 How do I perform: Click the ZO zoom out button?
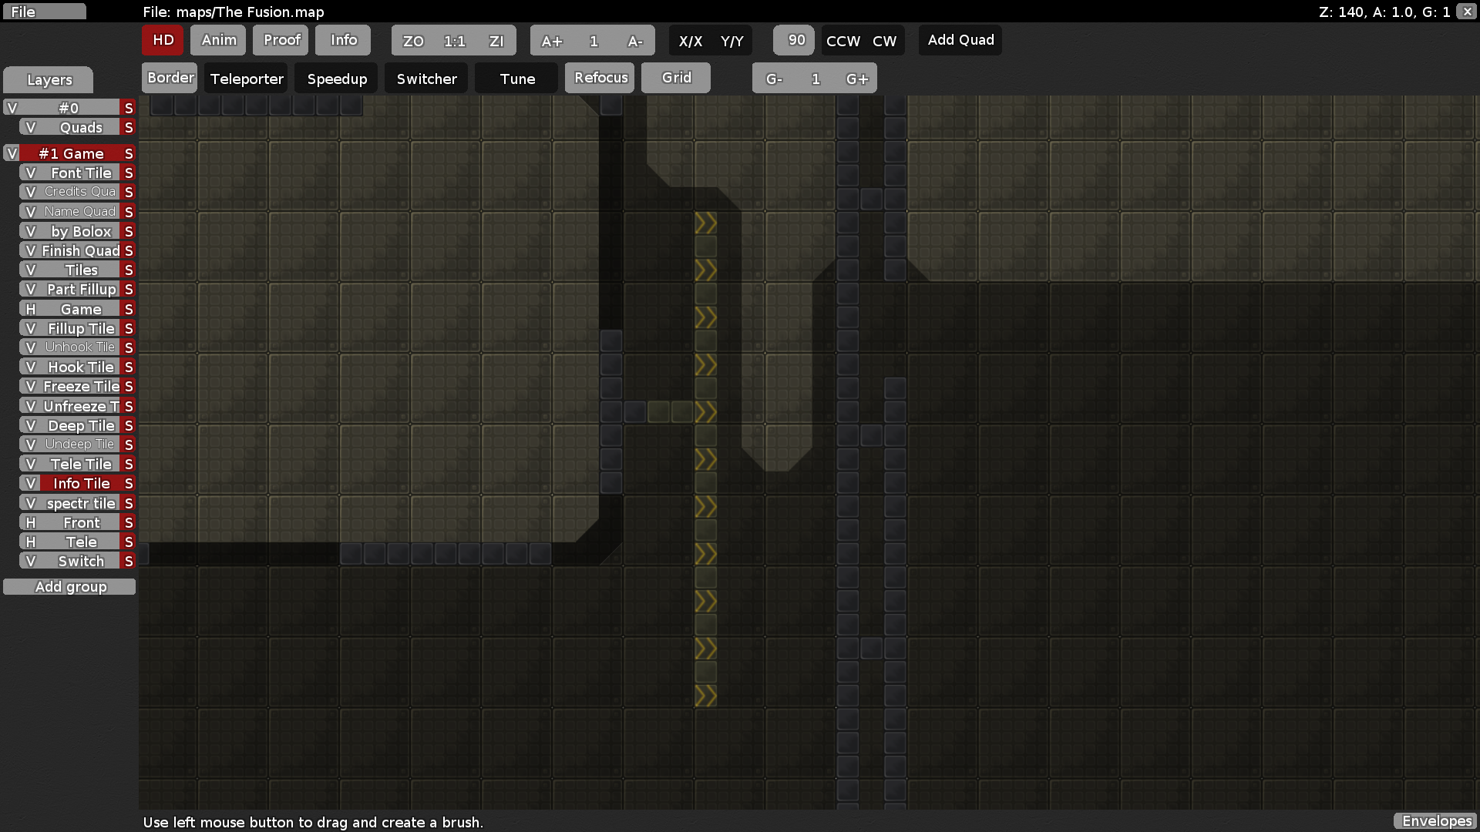coord(413,41)
